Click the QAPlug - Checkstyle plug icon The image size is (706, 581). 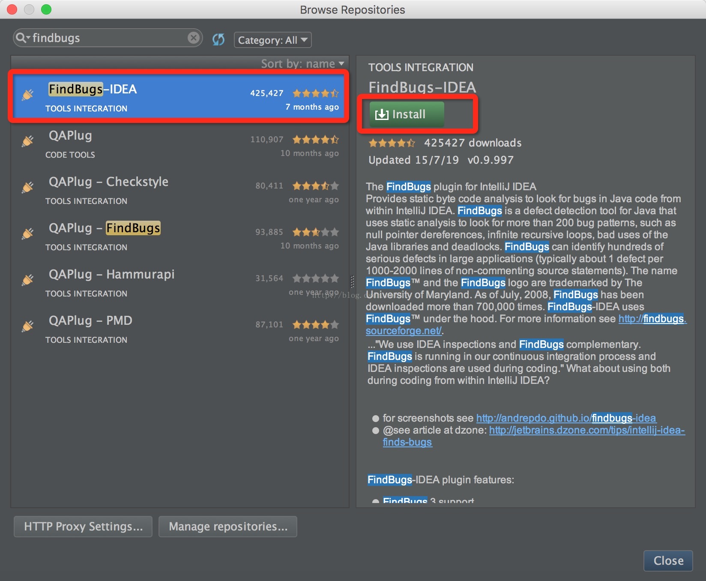tap(28, 187)
